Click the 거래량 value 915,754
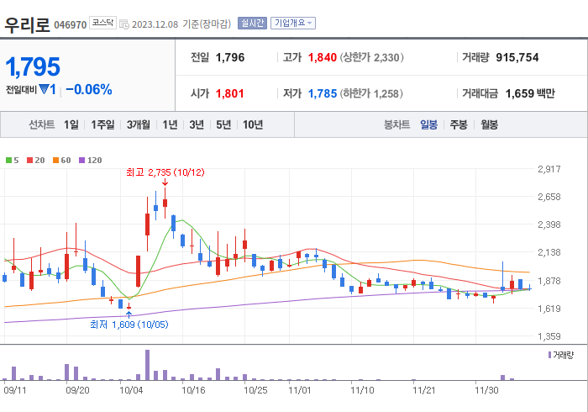 point(517,58)
